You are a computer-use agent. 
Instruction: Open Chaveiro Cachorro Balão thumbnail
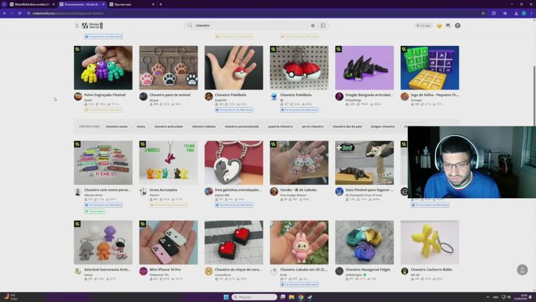coord(430,242)
